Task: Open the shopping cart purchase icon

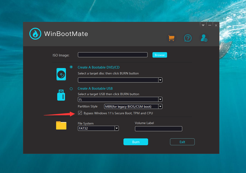Action: pos(171,38)
